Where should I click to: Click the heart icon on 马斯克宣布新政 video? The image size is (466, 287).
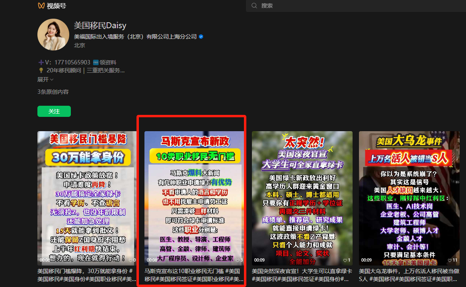[238, 260]
